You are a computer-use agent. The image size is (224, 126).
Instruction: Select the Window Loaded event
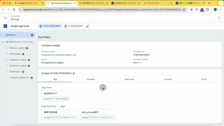tap(17, 48)
